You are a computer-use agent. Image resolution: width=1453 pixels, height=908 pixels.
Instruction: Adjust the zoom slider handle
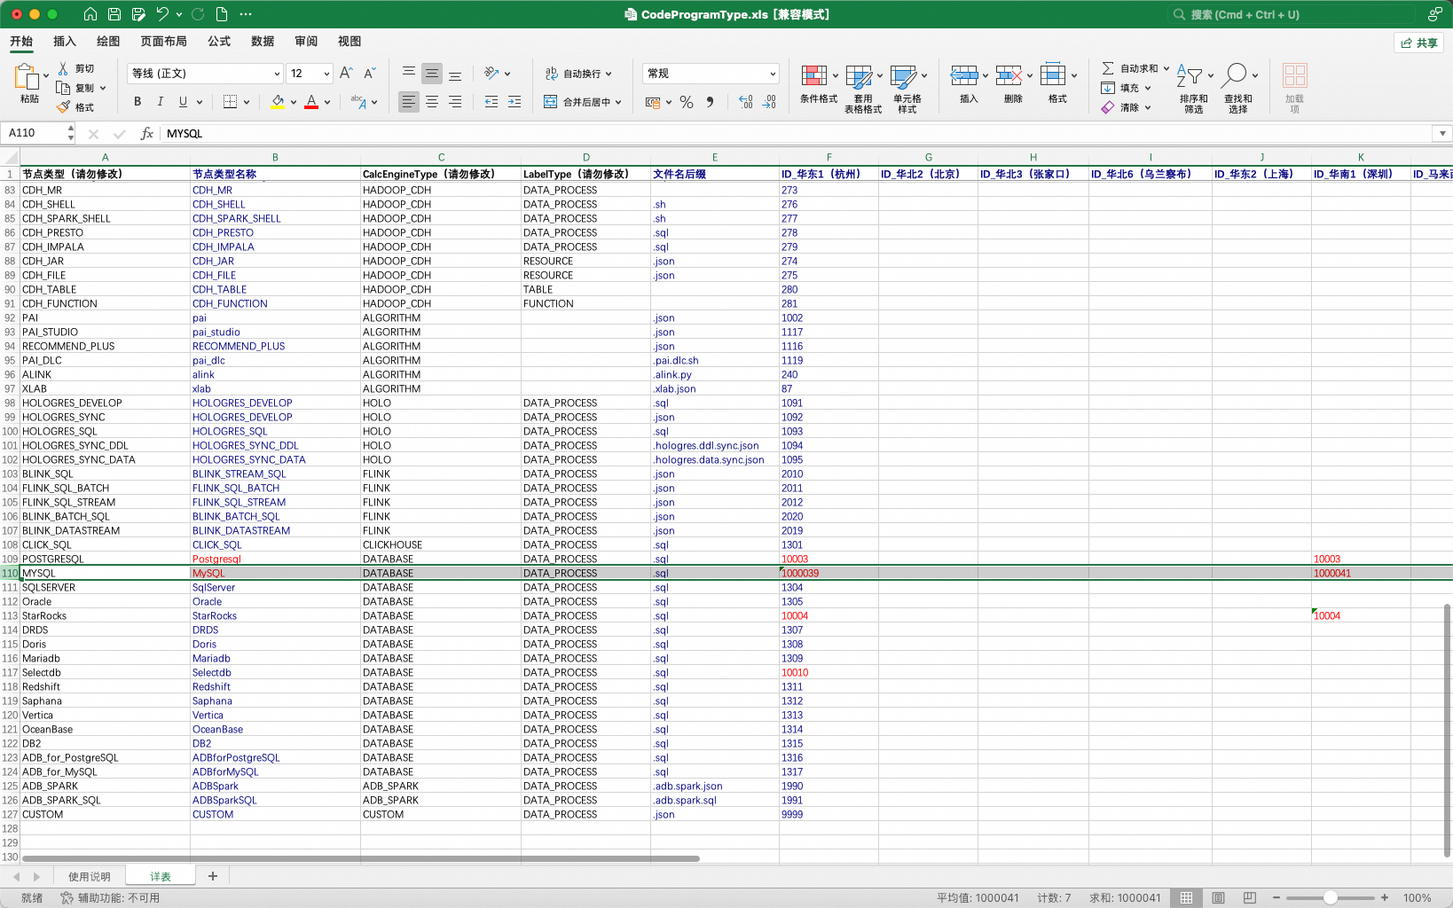[1331, 897]
